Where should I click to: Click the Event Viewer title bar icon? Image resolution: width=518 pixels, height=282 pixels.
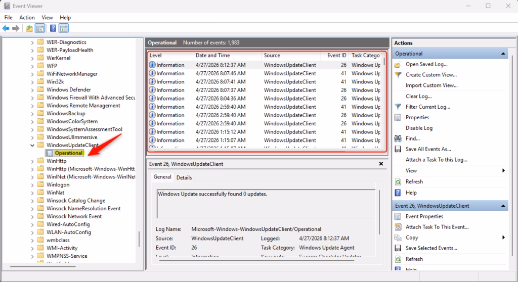7,6
